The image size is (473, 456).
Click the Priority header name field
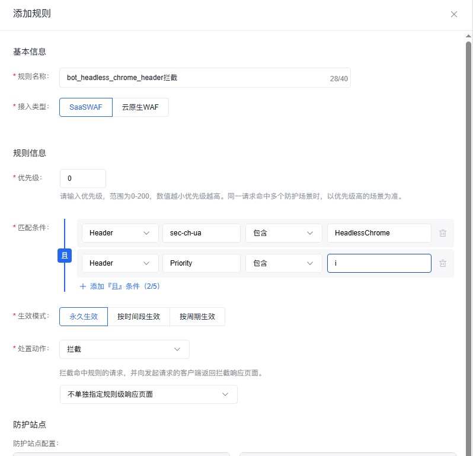coord(202,263)
